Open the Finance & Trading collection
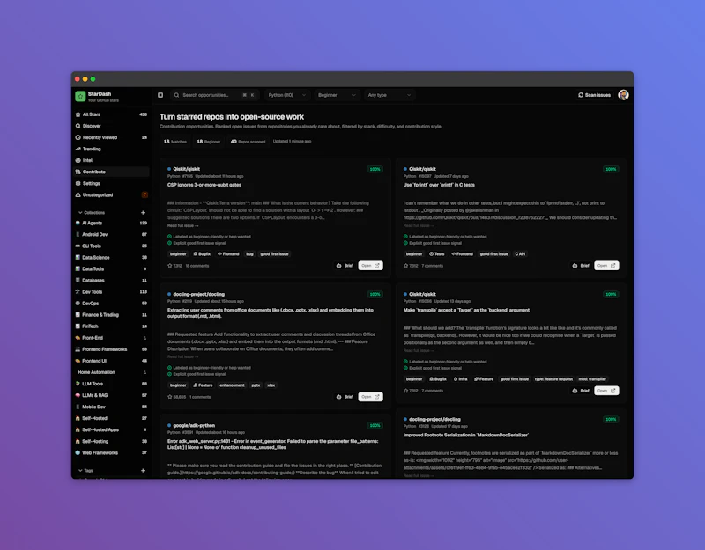 [x=112, y=315]
